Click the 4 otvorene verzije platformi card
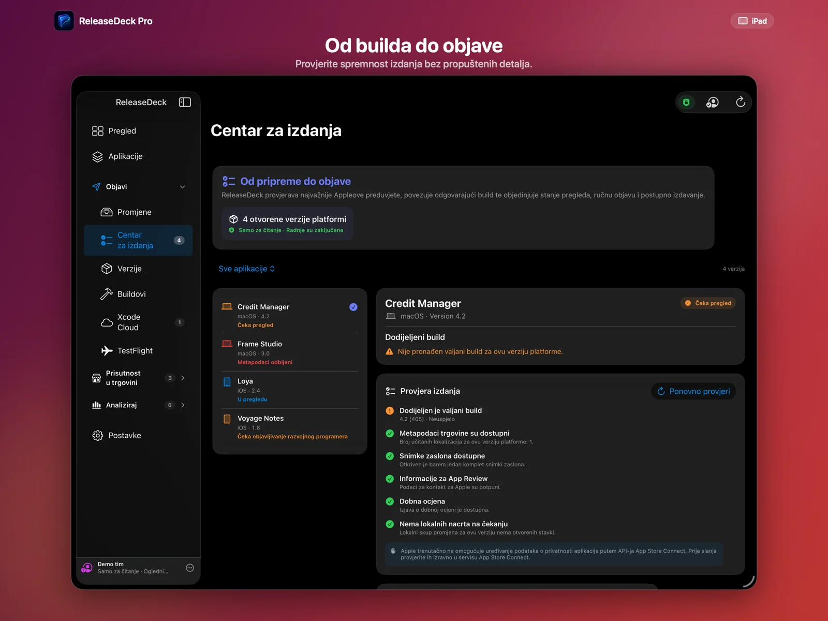828x621 pixels. tap(288, 224)
